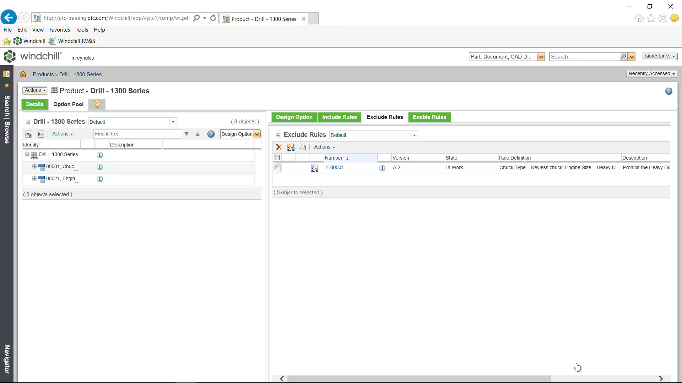
Task: Switch to the Details tab
Action: (x=35, y=104)
